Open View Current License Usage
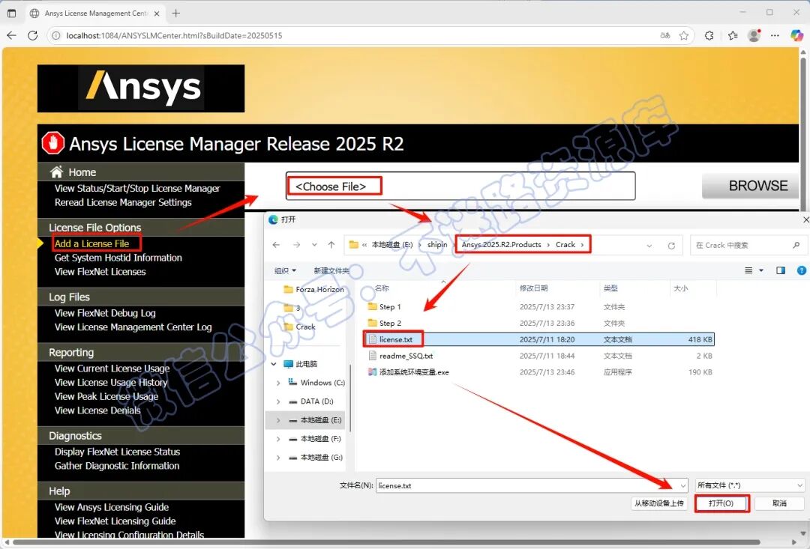 click(112, 368)
